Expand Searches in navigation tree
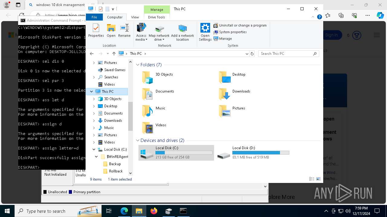Viewport: 387px width, 217px height. click(94, 77)
